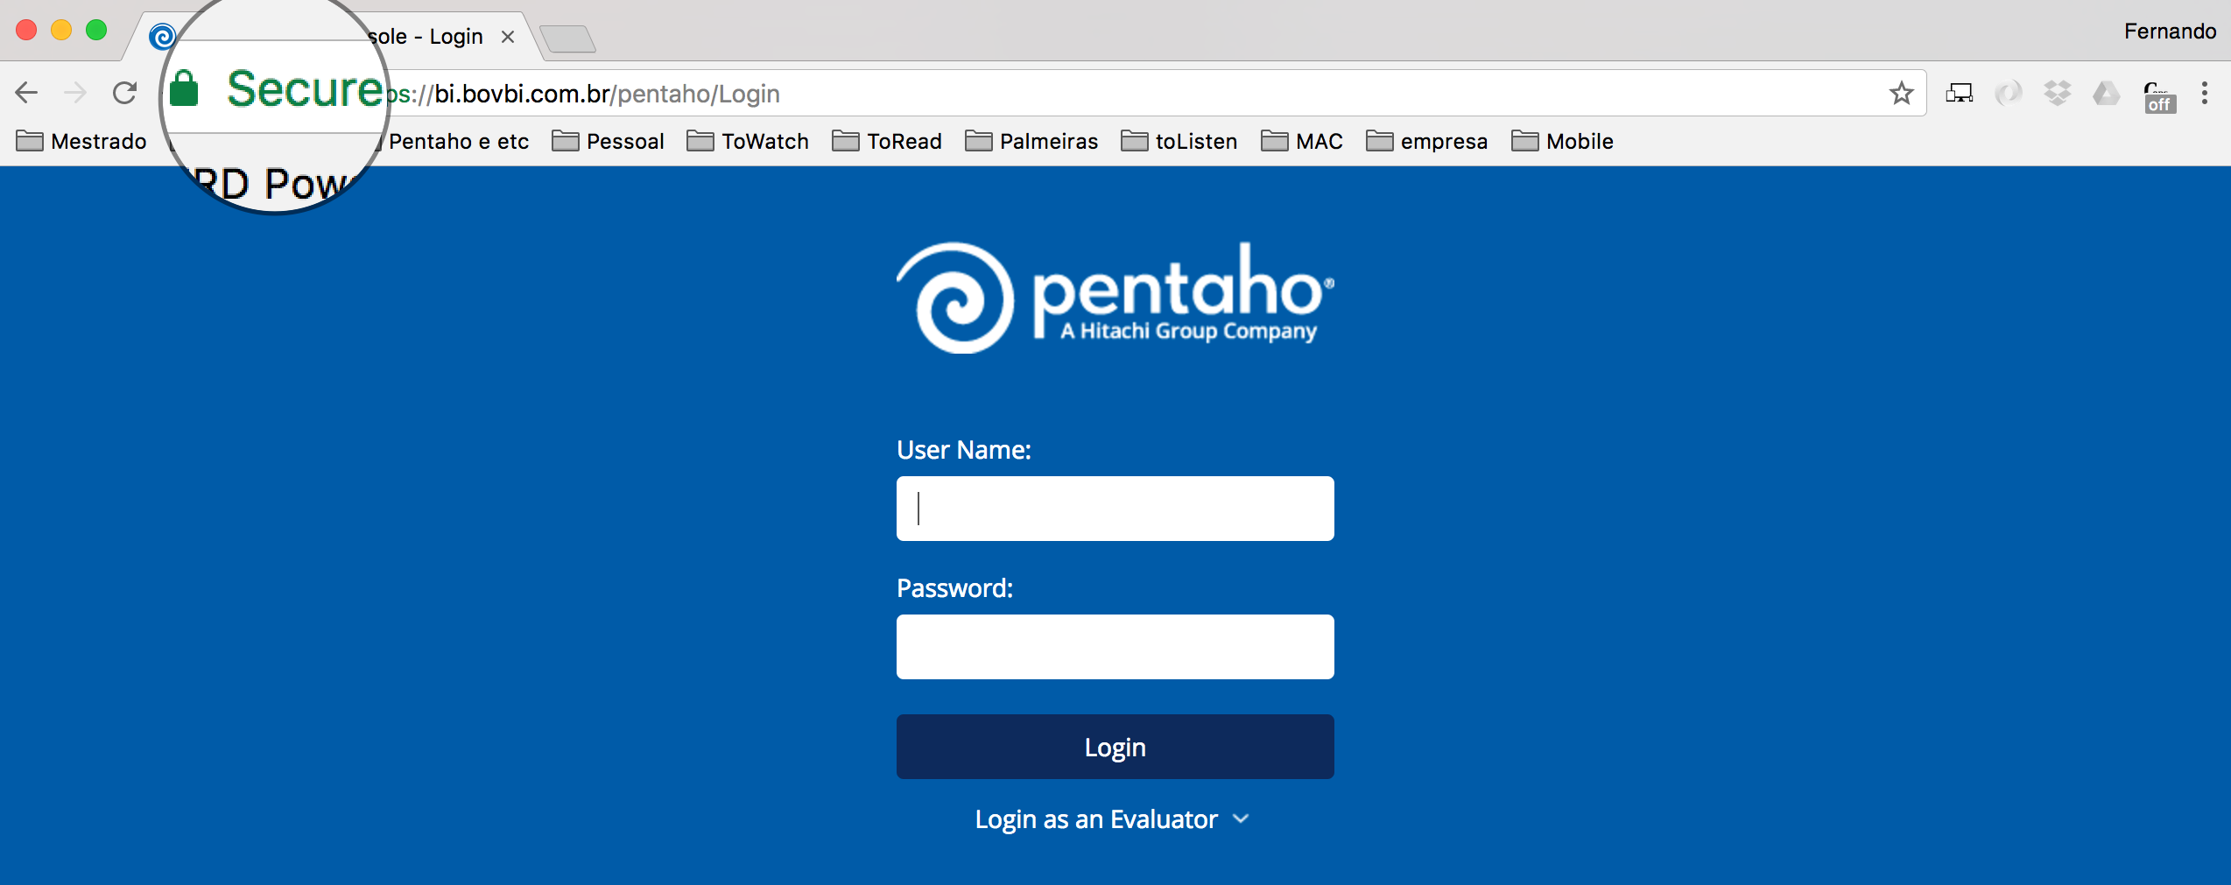Click the red window close button
Screen dimensions: 2231x885
click(26, 31)
